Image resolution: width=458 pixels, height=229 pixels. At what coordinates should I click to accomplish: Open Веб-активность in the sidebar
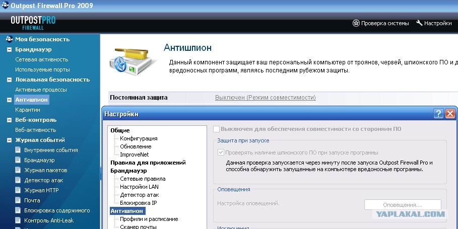(36, 130)
